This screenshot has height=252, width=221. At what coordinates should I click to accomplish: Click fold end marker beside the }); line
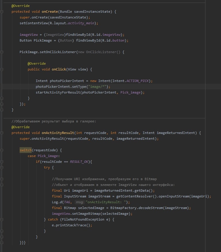(2, 104)
